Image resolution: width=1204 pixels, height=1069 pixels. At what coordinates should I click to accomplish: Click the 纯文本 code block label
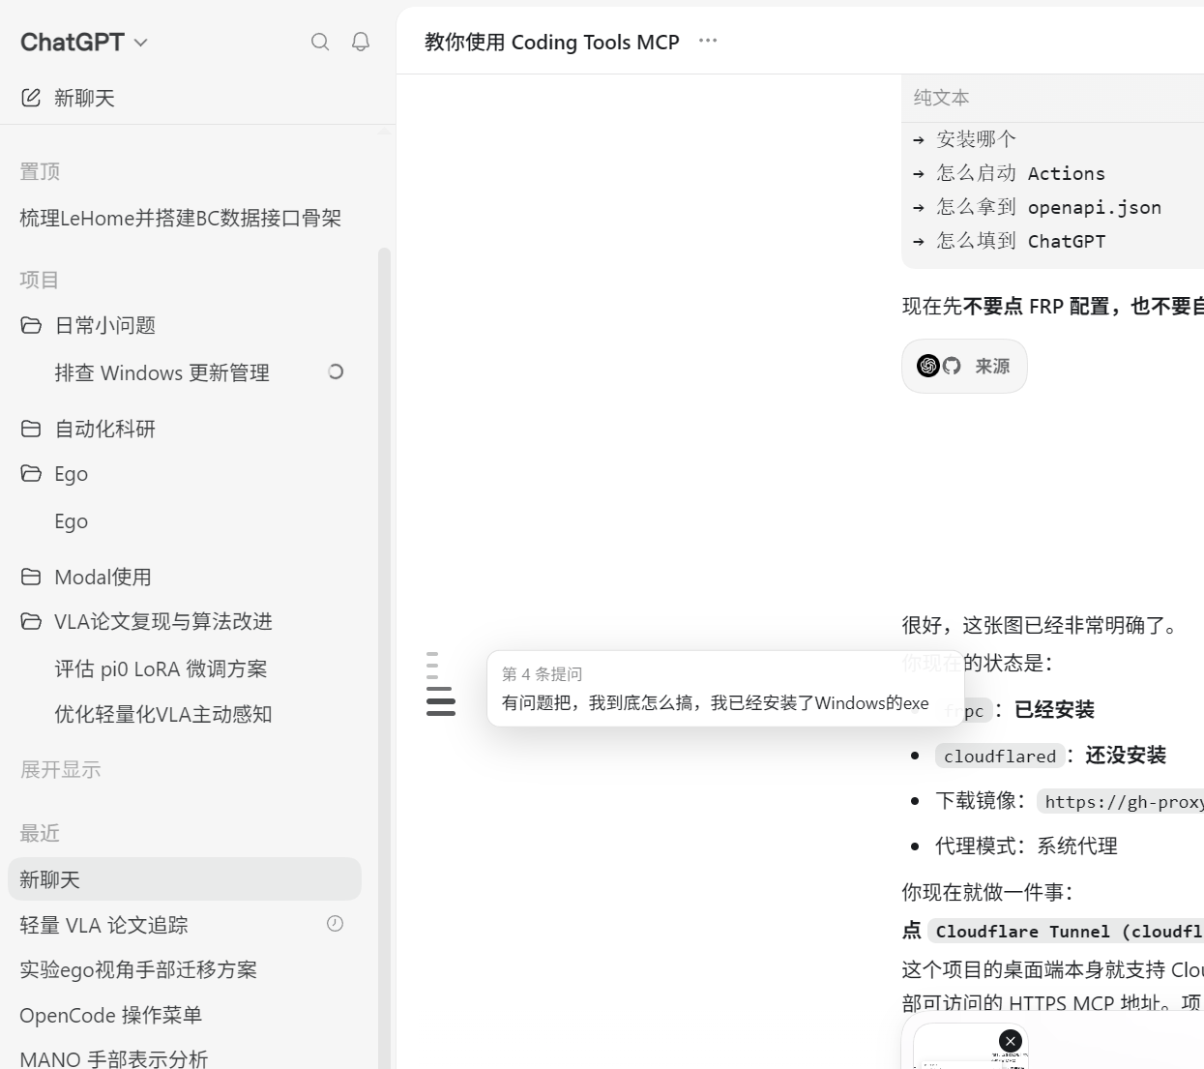tap(941, 98)
